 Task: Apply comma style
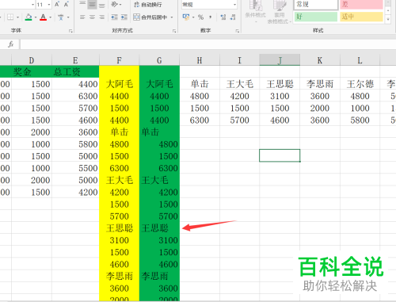pos(211,17)
